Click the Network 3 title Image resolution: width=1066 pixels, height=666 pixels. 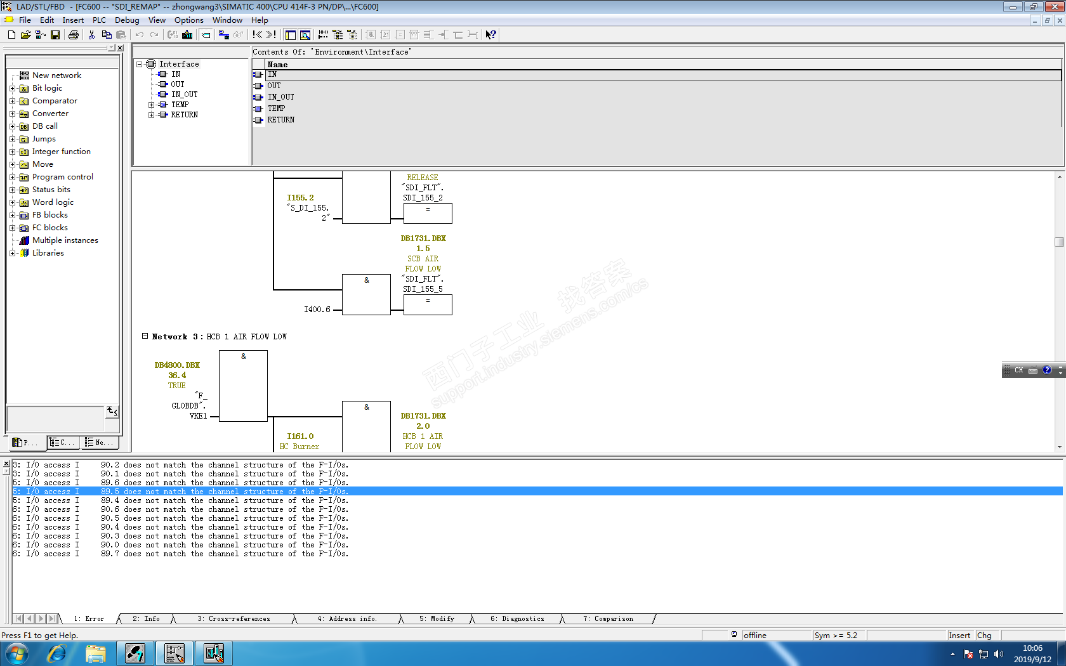pyautogui.click(x=219, y=337)
